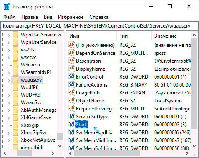Expand the WUDFRd tree node
Image resolution: width=199 pixels, height=158 pixels.
[x=9, y=95]
